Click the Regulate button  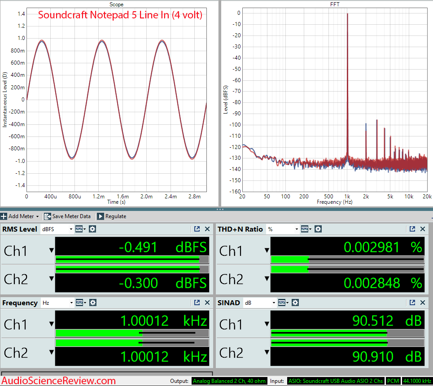coord(112,216)
